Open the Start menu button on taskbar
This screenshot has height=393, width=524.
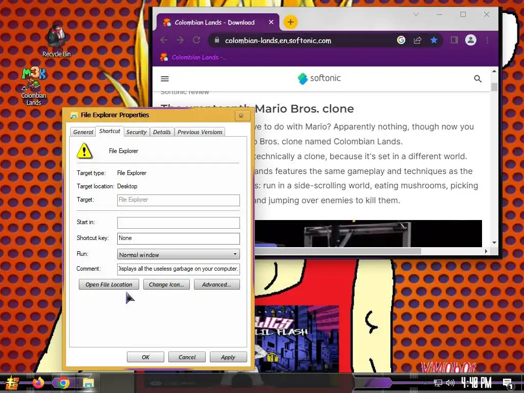[11, 383]
